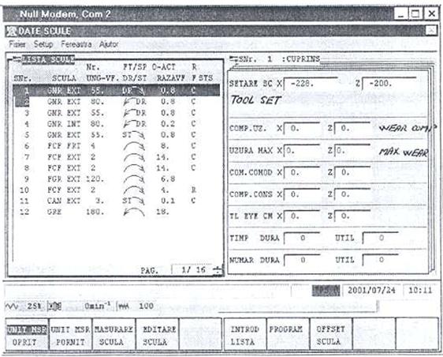Image resolution: width=443 pixels, height=357 pixels.
Task: Step the page spinner next to 1/16
Action: pos(217,270)
